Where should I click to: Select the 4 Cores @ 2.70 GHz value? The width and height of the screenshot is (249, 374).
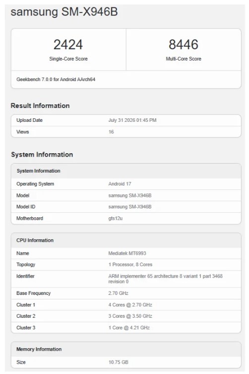pos(130,305)
